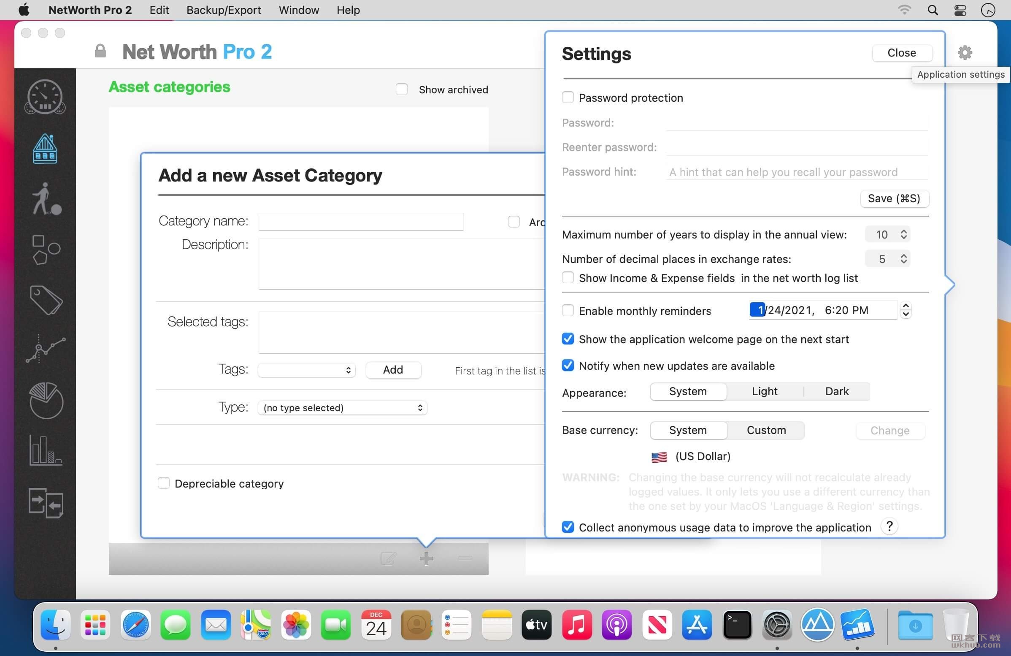Viewport: 1011px width, 656px height.
Task: Click the Selected tags box
Action: 401,332
